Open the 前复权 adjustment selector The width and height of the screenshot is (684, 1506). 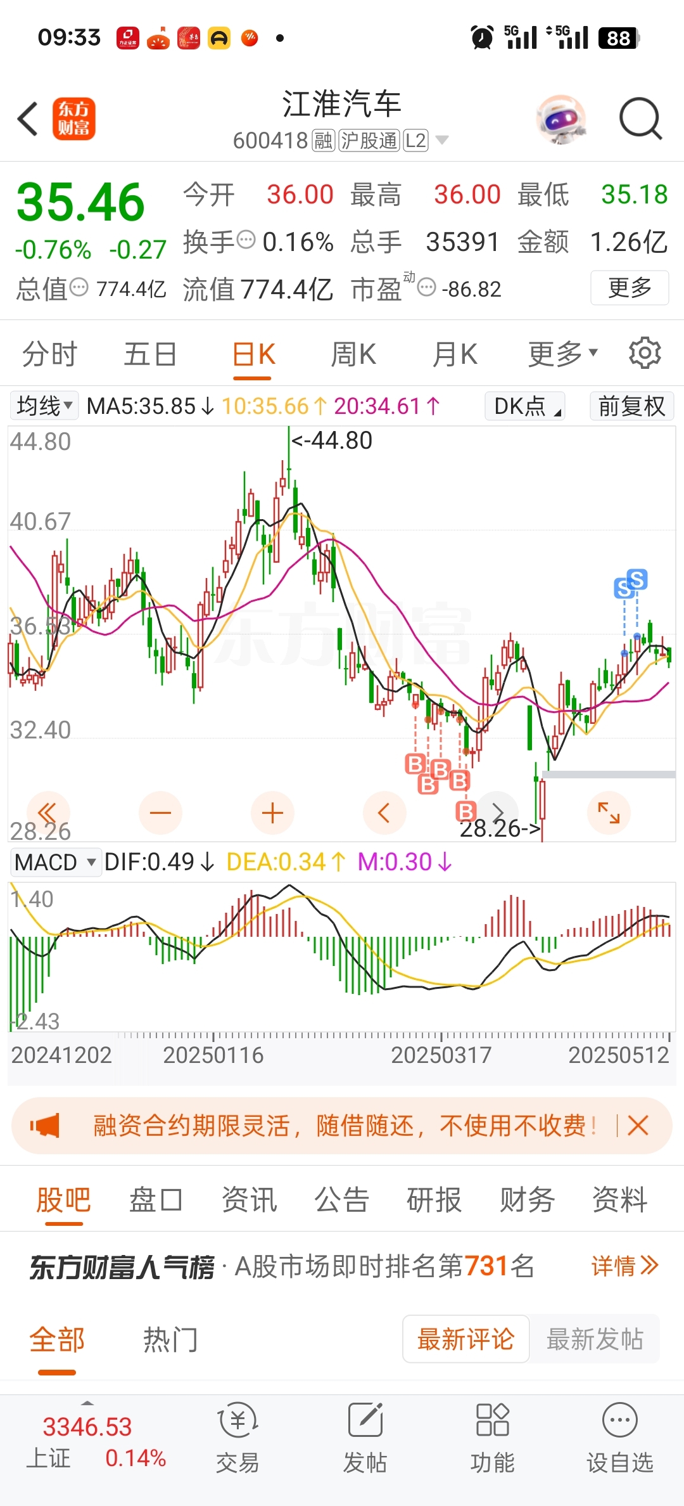[x=631, y=406]
